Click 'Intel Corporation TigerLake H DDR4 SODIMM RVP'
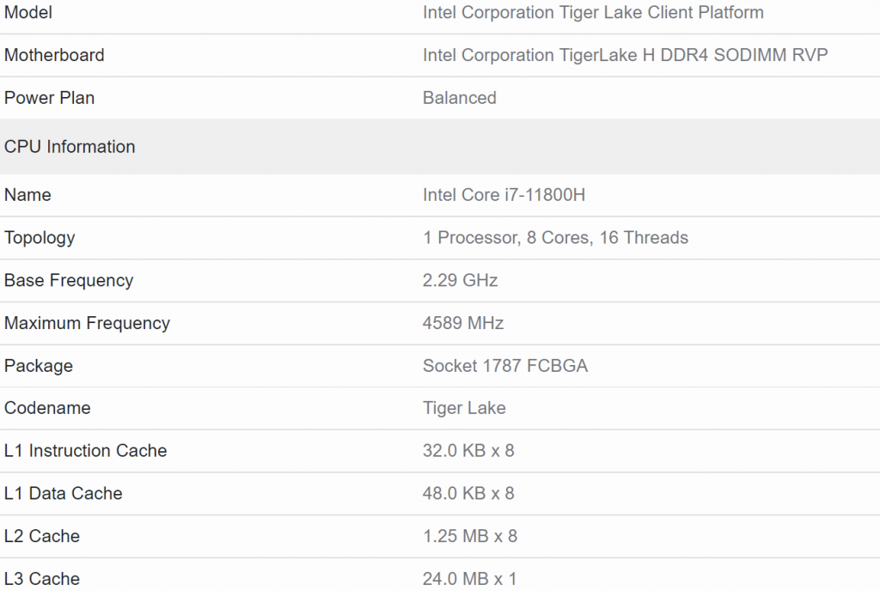 pyautogui.click(x=626, y=55)
